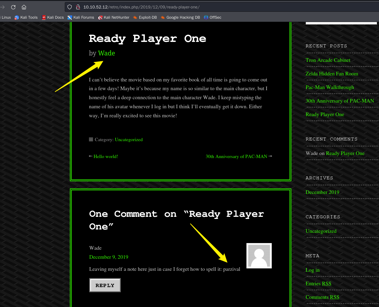This screenshot has width=379, height=307.
Task: Open Uncategorized under Categories sidebar
Action: (321, 231)
